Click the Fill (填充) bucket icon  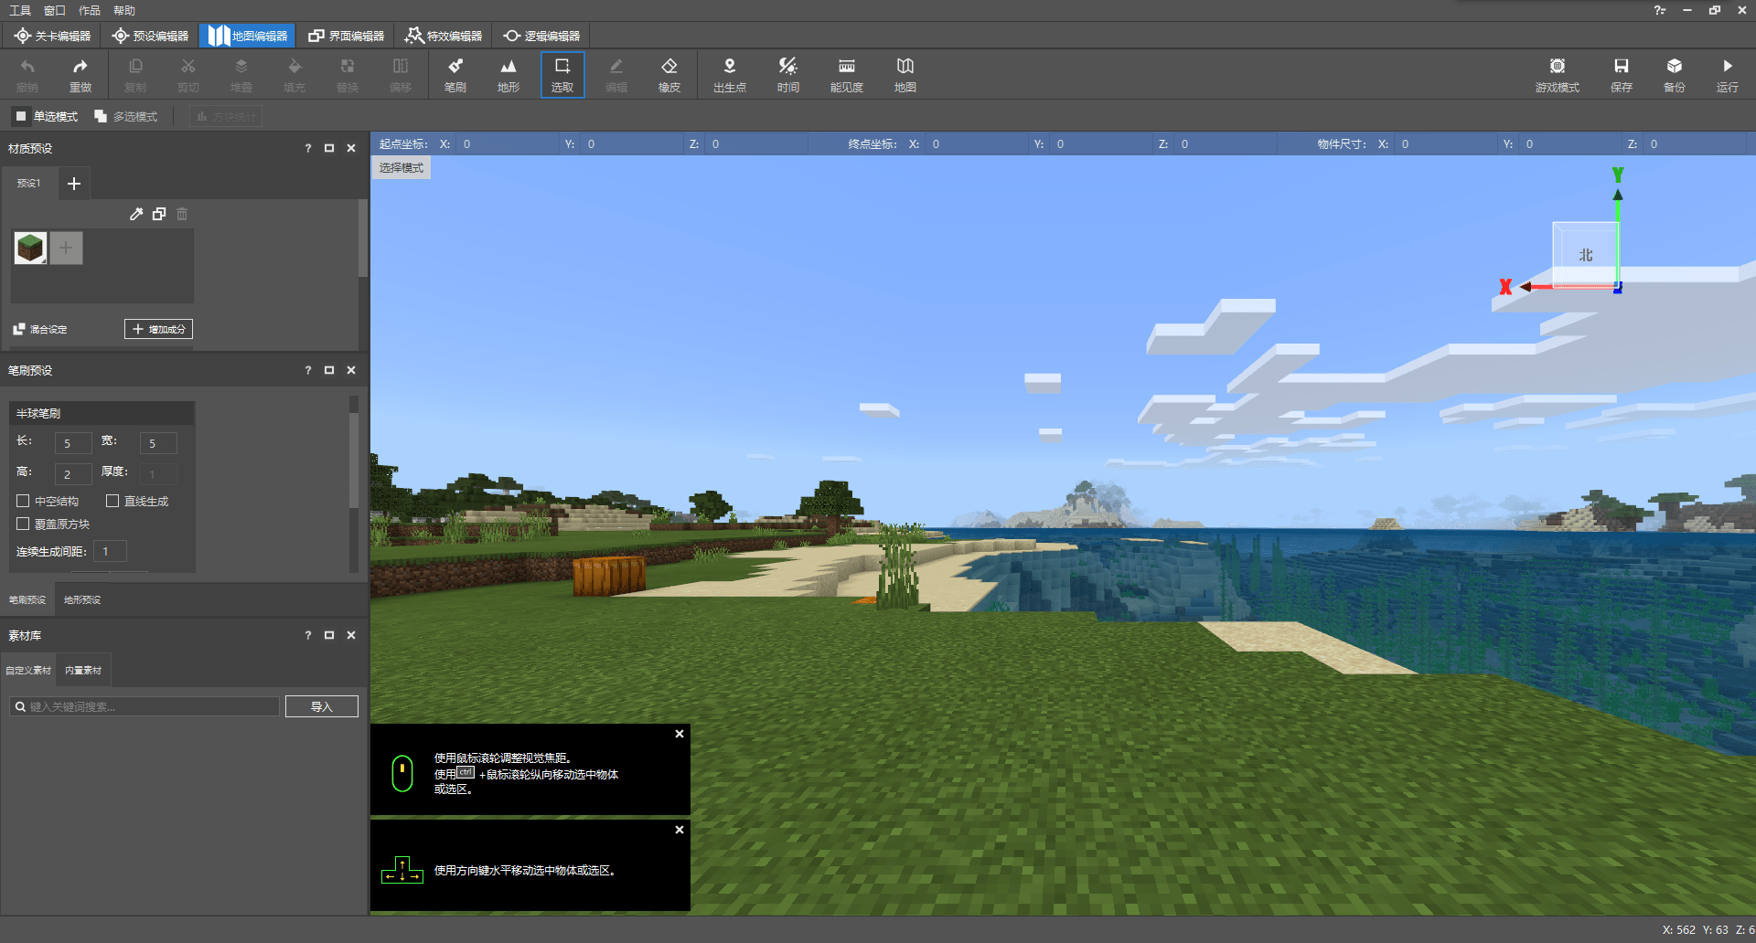pyautogui.click(x=294, y=74)
